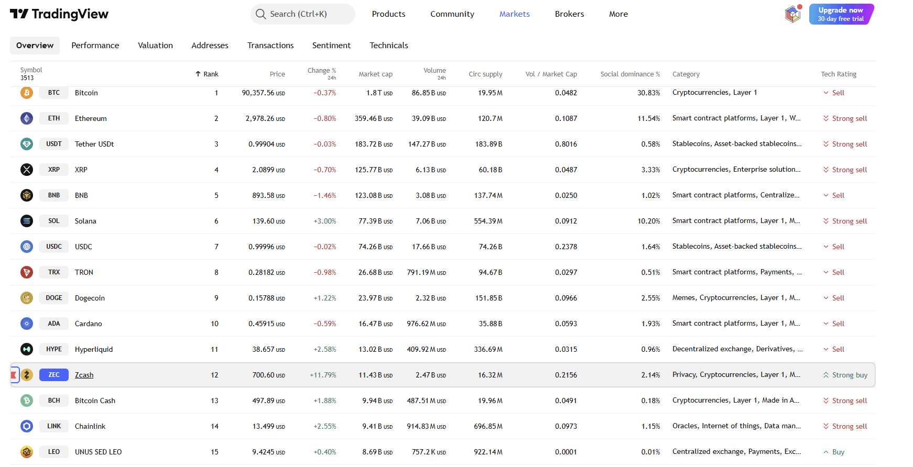Switch to the Technicals tab
913x467 pixels.
tap(388, 46)
